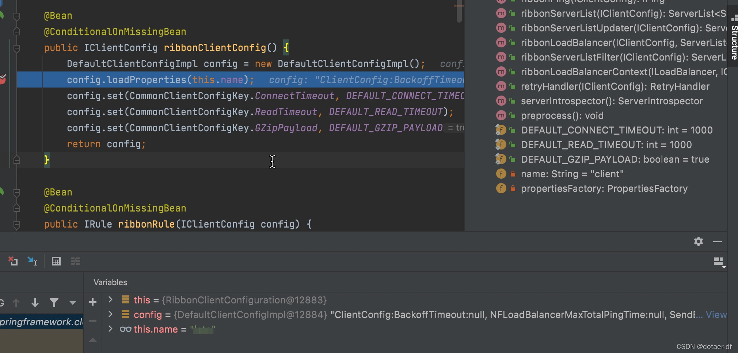The image size is (738, 353).
Task: Select the Variables tab header
Action: (110, 282)
